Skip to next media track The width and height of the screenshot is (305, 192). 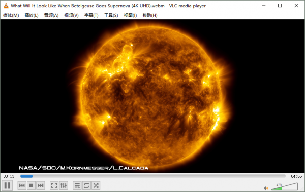41,185
